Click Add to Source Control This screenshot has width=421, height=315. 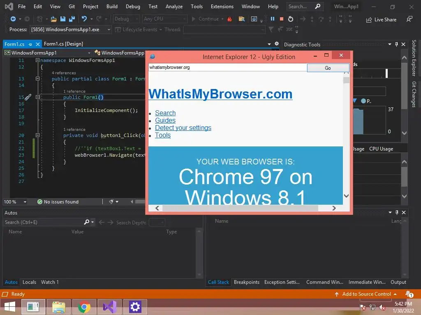[x=366, y=294]
